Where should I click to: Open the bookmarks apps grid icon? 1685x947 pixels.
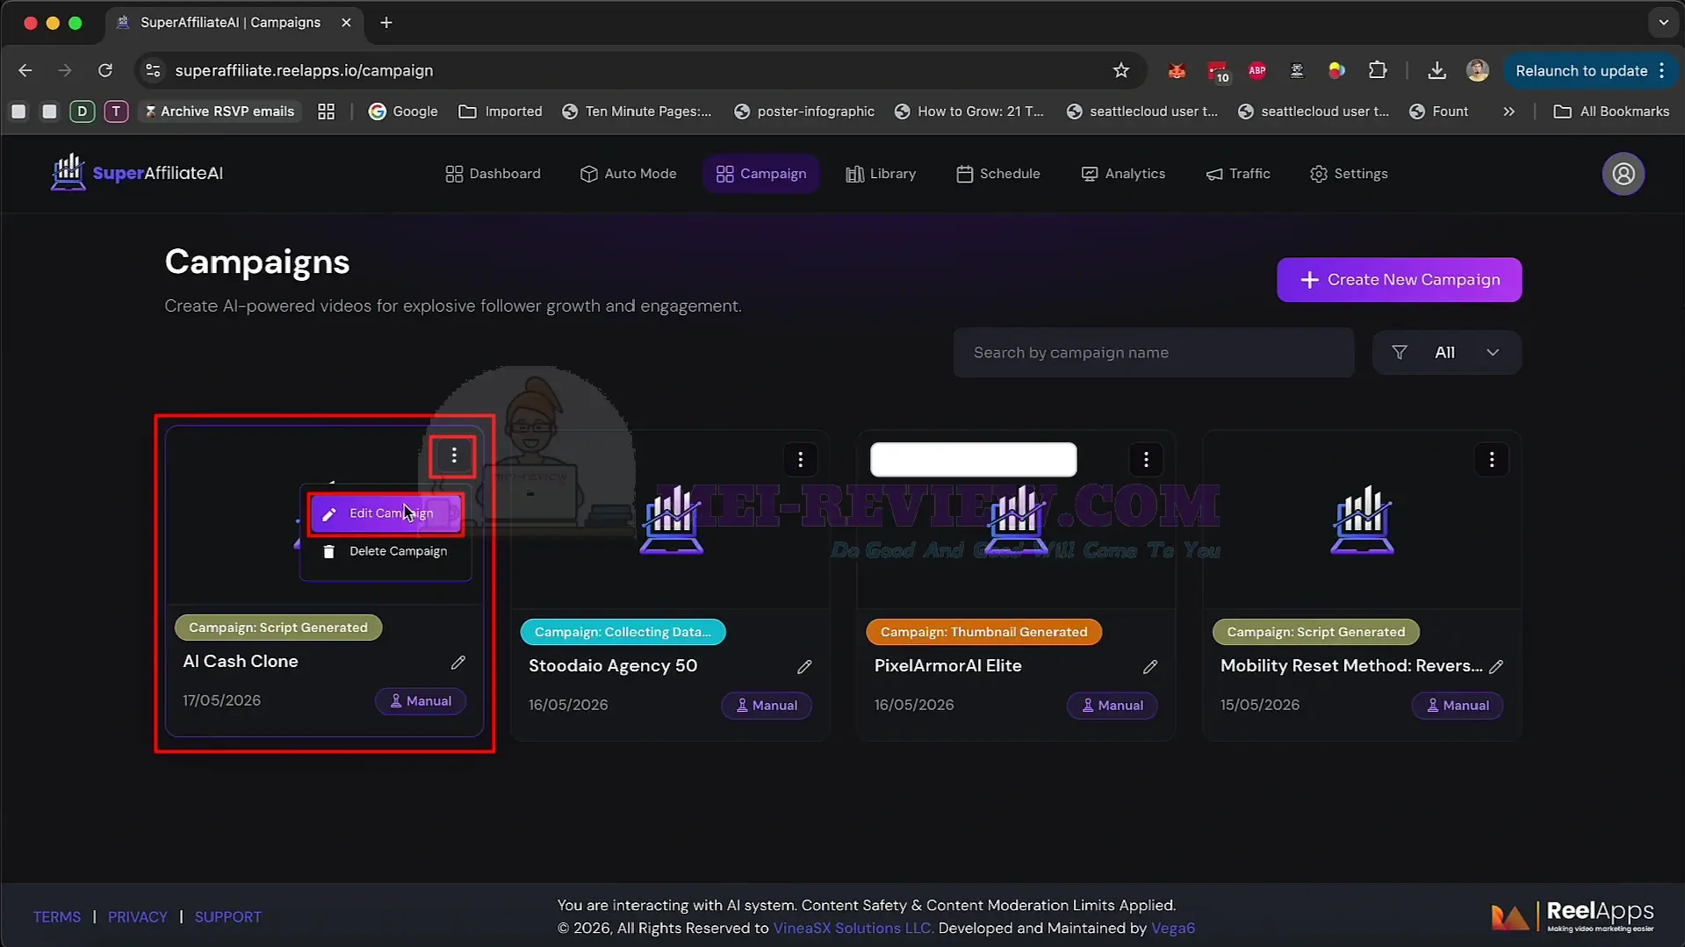point(326,111)
